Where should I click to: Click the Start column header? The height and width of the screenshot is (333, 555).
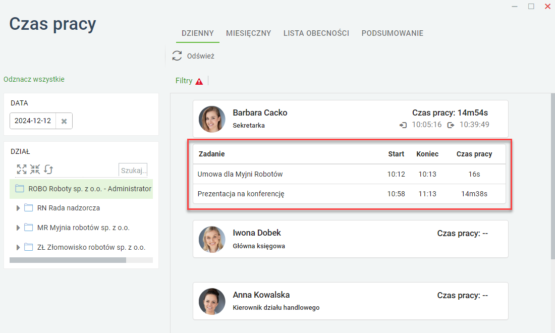click(x=396, y=154)
